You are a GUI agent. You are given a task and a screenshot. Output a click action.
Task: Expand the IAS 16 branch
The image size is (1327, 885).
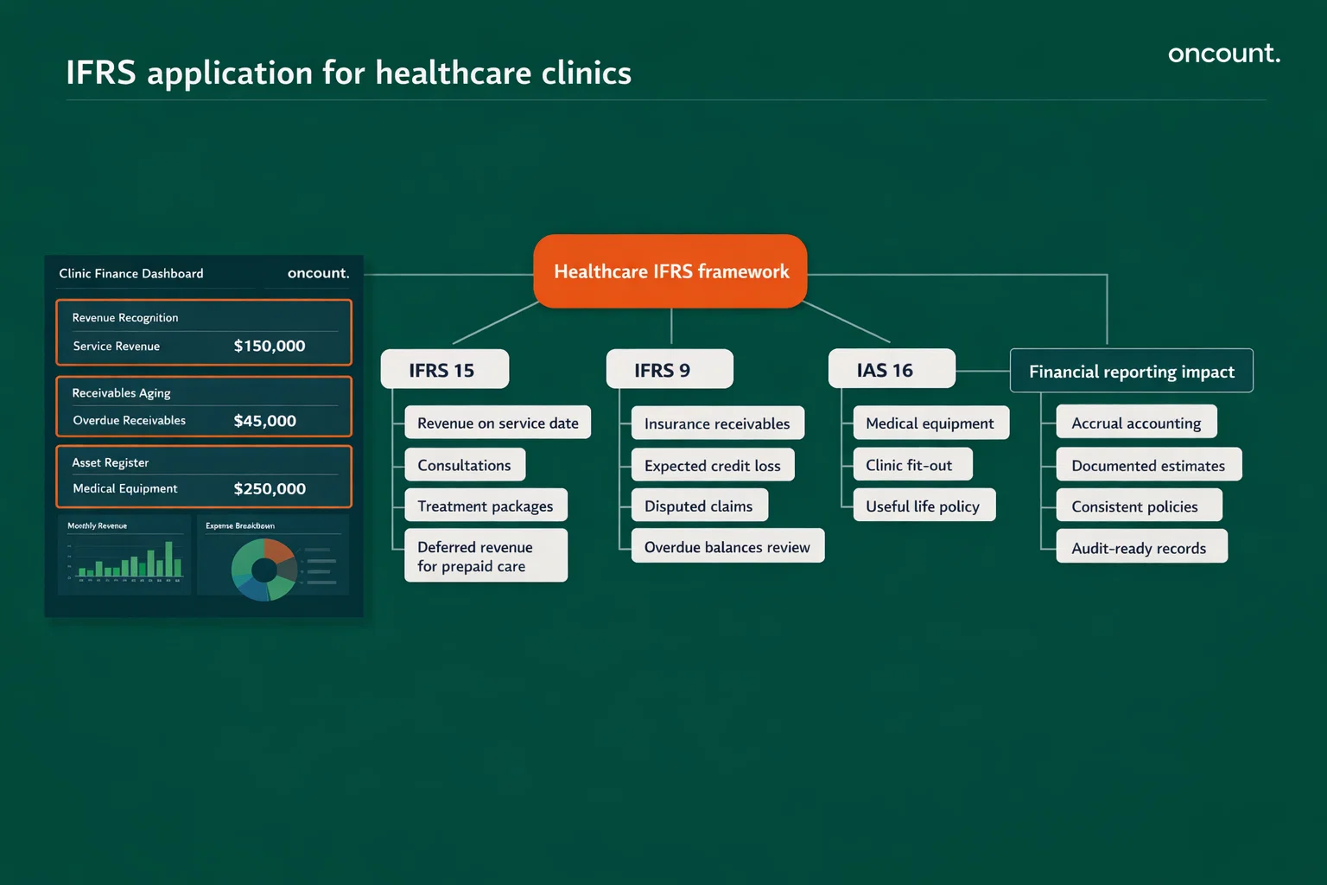click(x=891, y=369)
